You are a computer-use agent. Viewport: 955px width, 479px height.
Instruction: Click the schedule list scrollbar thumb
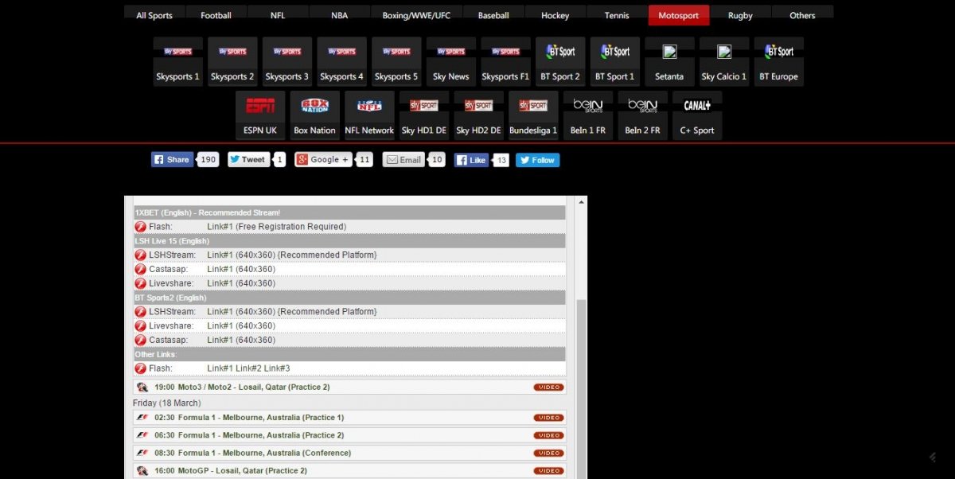pyautogui.click(x=581, y=390)
